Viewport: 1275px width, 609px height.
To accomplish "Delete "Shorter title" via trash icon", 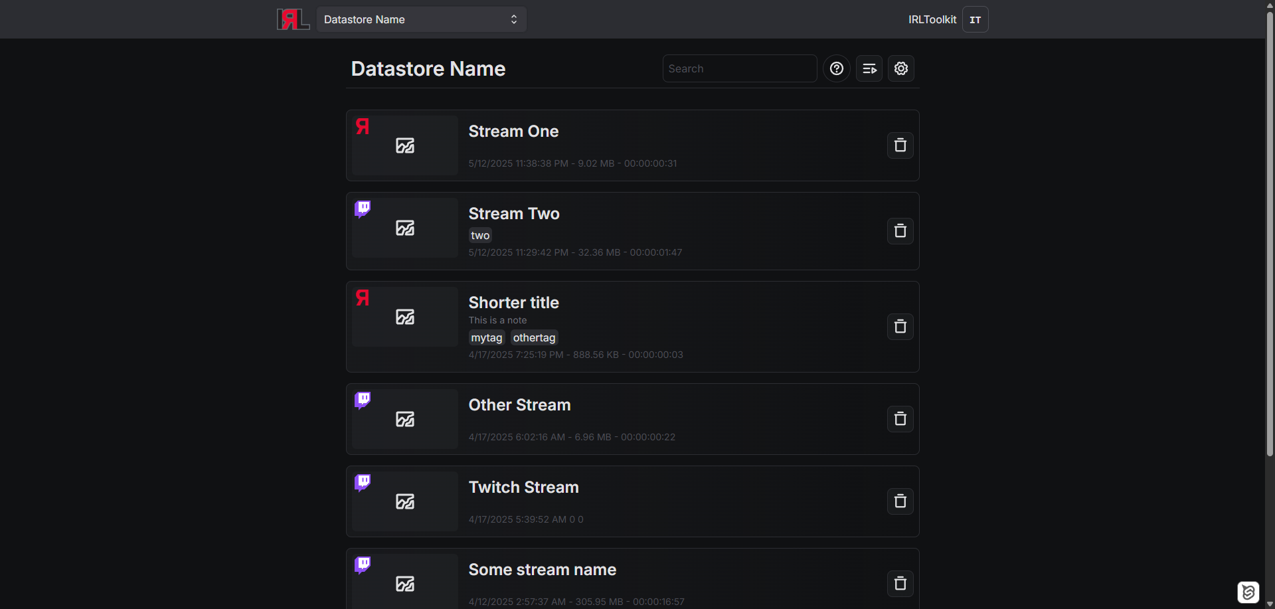I will [900, 326].
